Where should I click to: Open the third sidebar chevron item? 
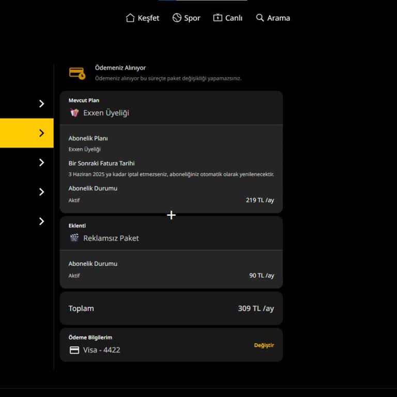(41, 163)
